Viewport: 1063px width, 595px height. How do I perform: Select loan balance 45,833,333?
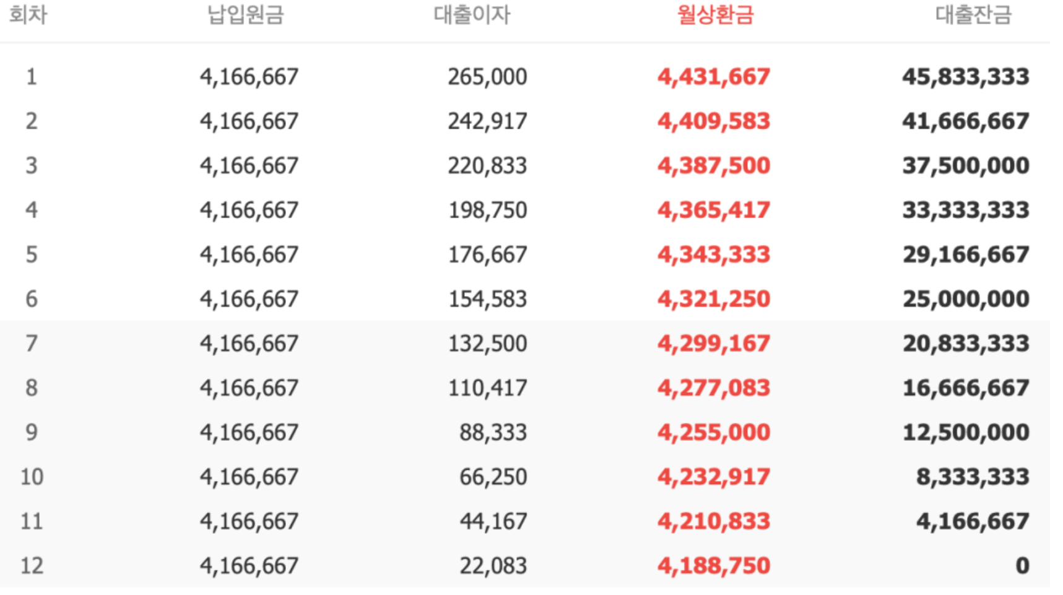tap(966, 77)
